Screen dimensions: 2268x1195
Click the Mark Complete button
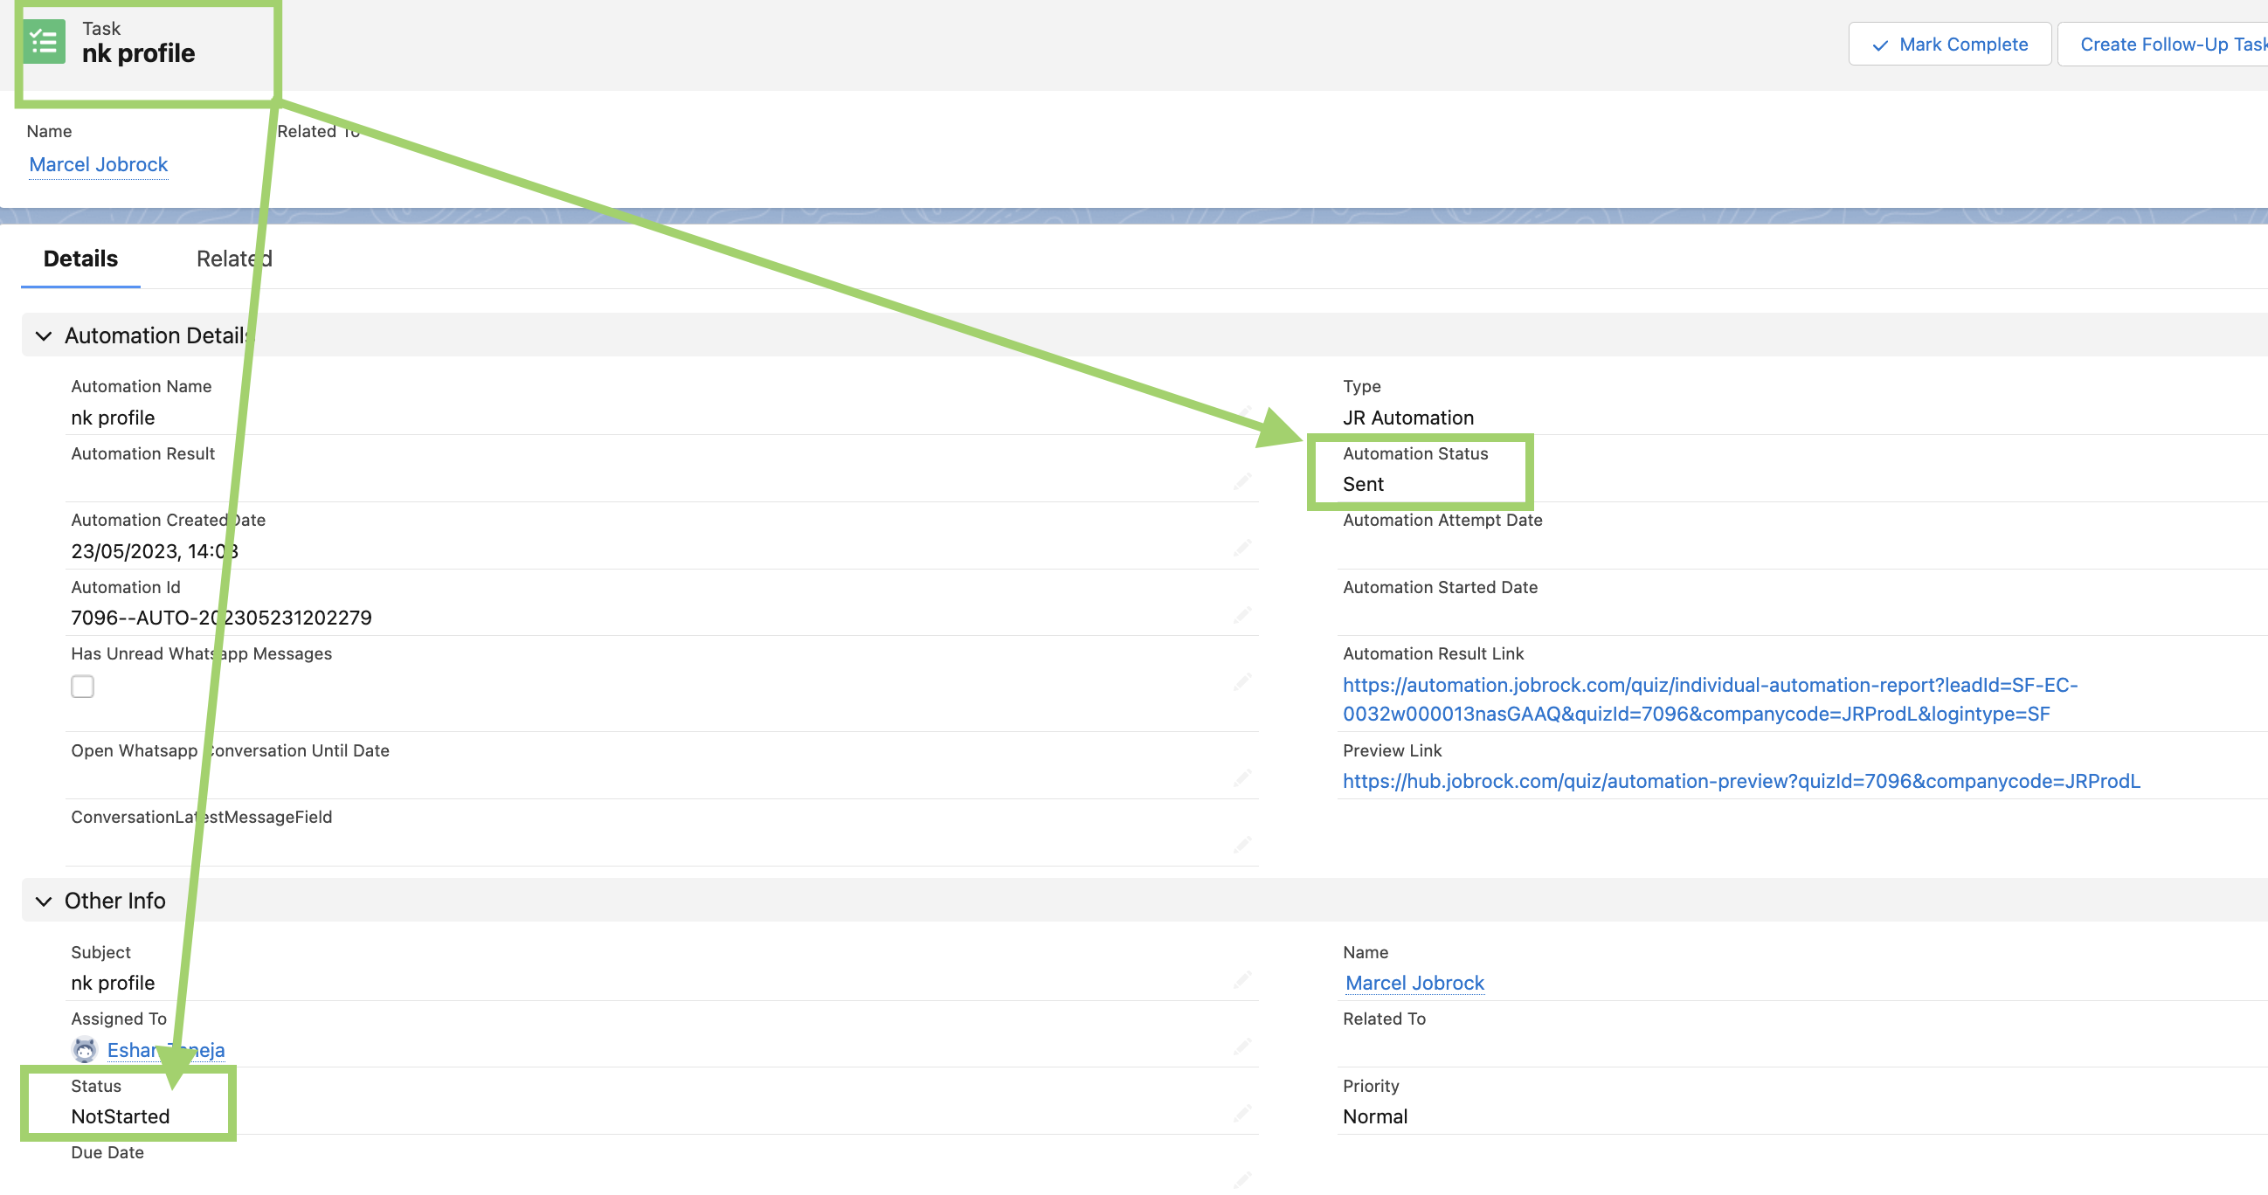1949,44
